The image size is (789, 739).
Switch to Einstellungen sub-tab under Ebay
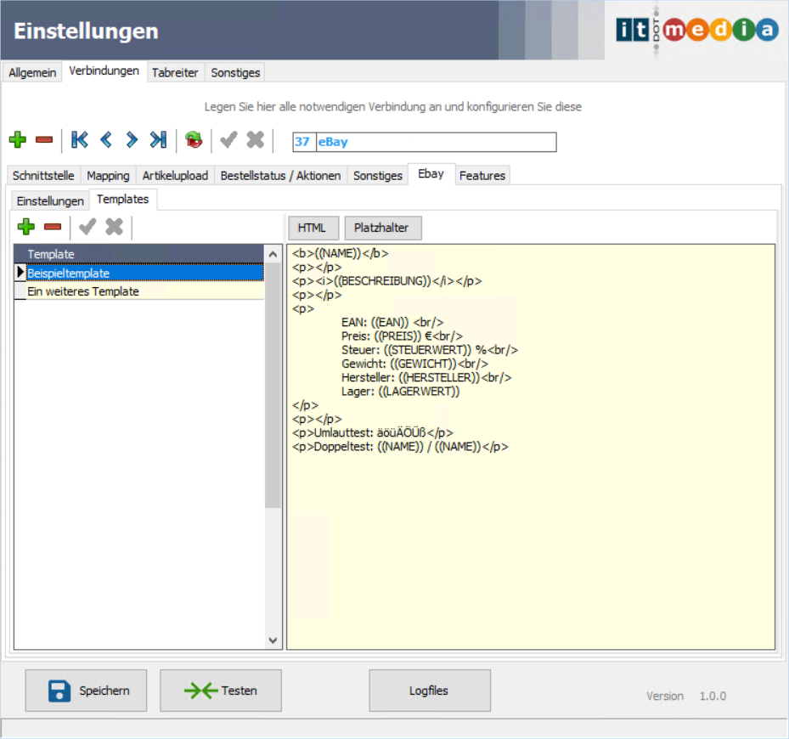click(50, 200)
